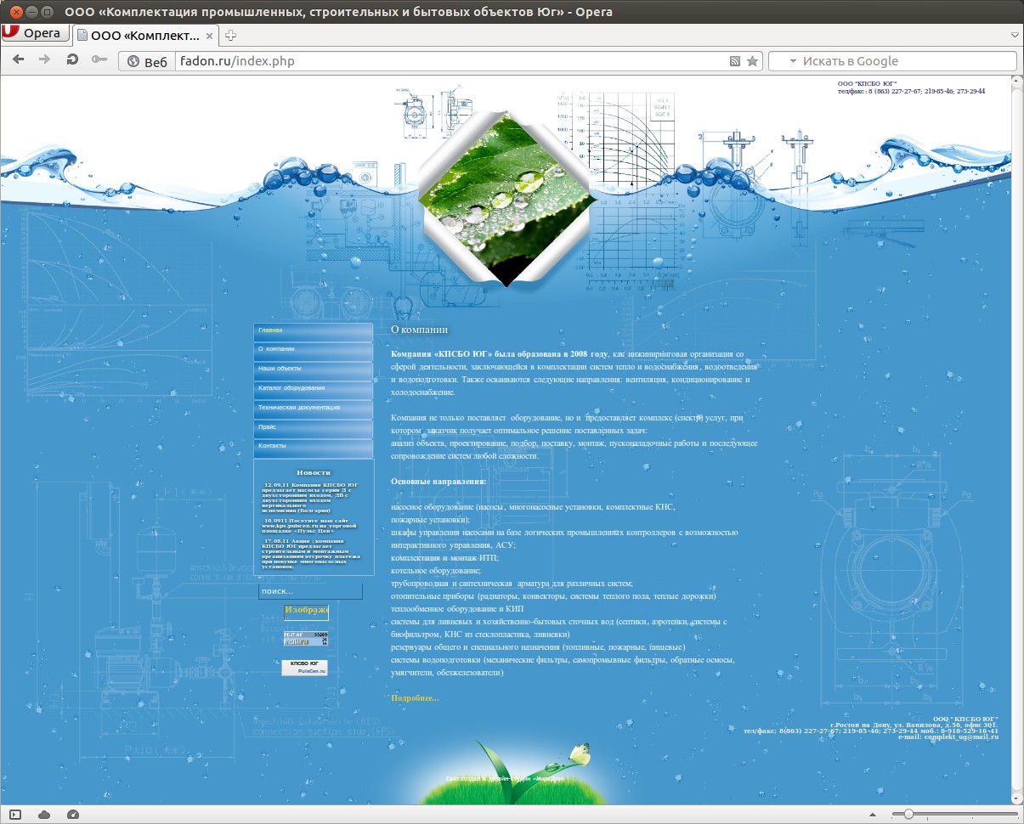Click the vertical scrollbar of the page
Image resolution: width=1024 pixels, height=824 pixels.
pos(1017,440)
